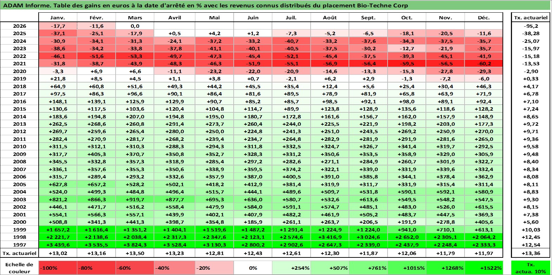Select the +507% color scale swatch
Viewport: 552px width, 275px height.
(330, 268)
